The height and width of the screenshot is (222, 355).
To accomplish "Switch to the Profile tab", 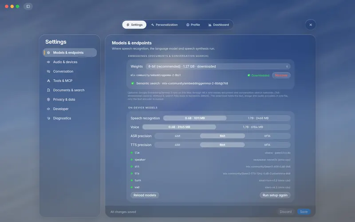I will click(193, 25).
